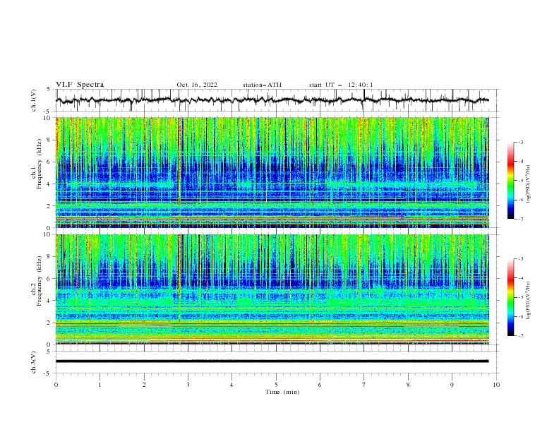This screenshot has width=559, height=432.
Task: Click the "station=ATH" header text
Action: pos(262,85)
